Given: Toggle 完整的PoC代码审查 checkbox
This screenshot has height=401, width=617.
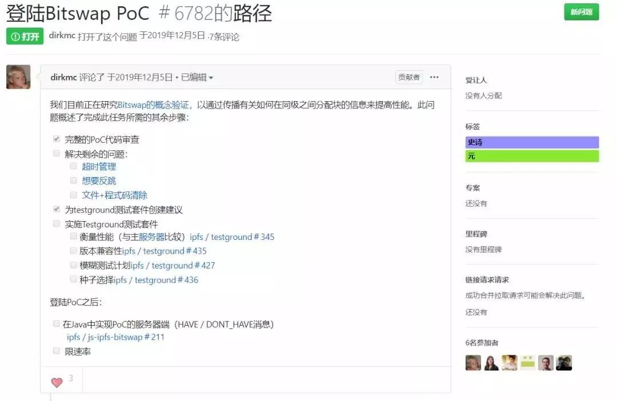Looking at the screenshot, I should coord(57,139).
